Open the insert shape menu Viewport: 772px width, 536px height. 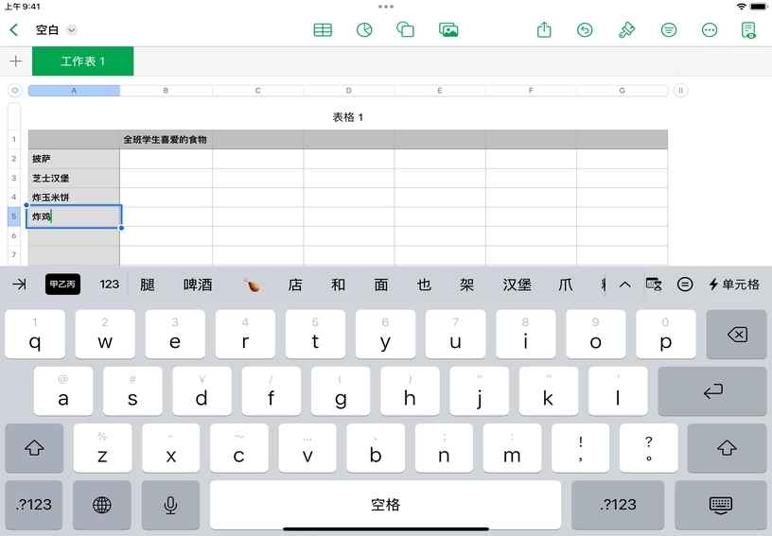click(x=406, y=30)
